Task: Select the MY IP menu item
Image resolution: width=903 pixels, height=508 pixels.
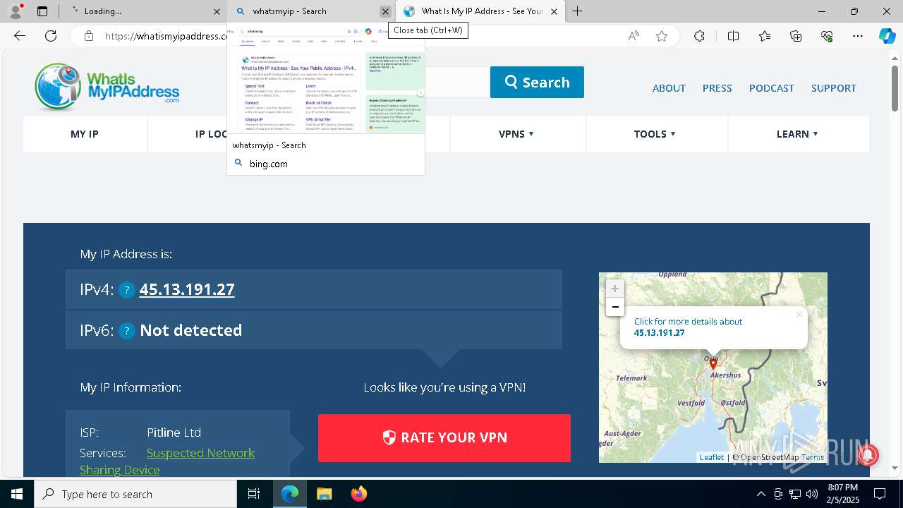Action: (x=85, y=134)
